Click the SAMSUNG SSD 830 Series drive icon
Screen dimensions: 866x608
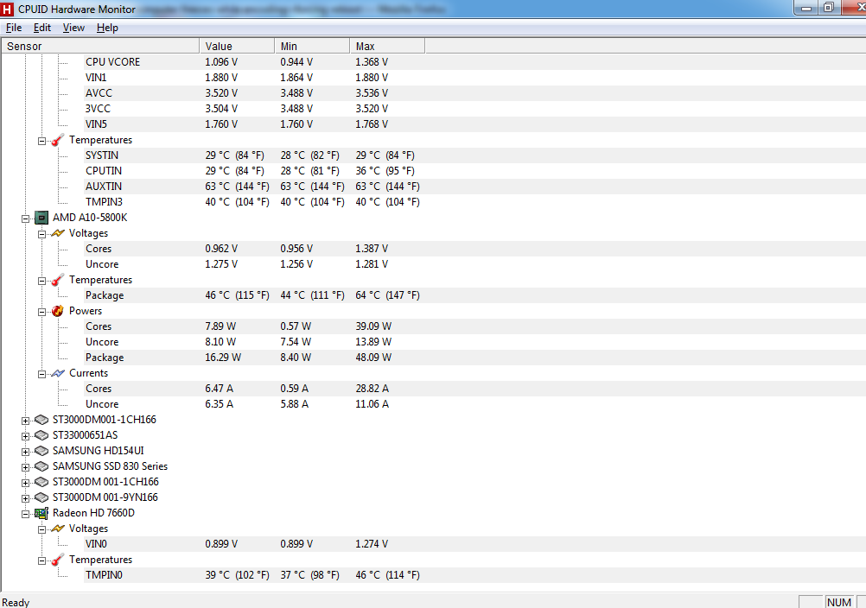pyautogui.click(x=41, y=466)
